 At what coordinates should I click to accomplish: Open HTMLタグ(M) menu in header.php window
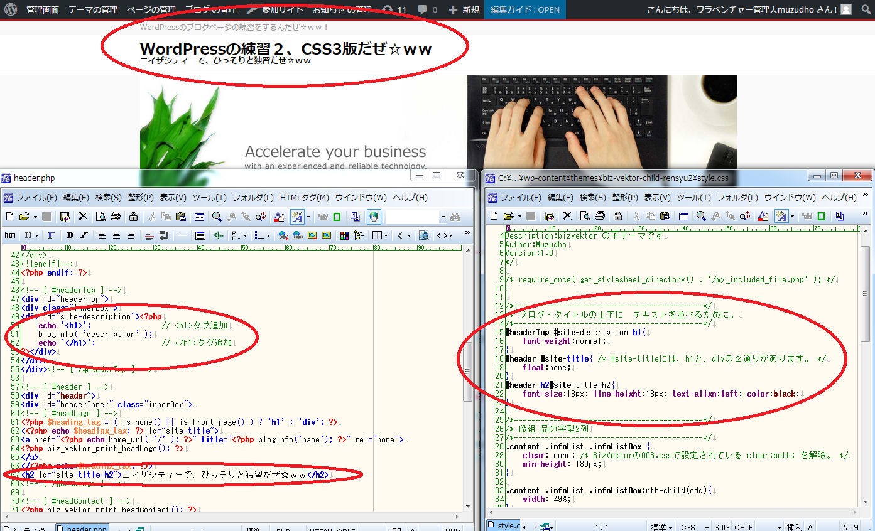point(305,198)
